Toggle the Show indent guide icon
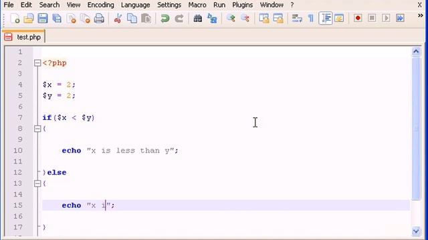428x240 pixels. 326,19
